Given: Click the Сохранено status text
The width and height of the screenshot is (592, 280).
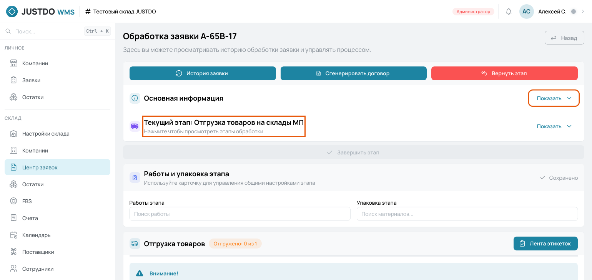Looking at the screenshot, I should click(x=563, y=178).
